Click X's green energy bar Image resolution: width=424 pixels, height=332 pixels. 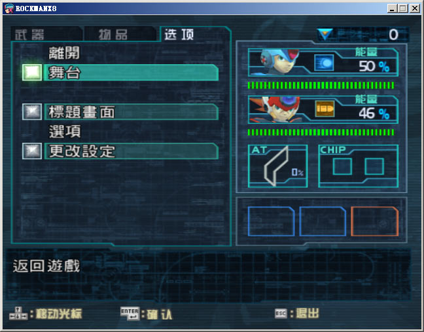point(321,86)
